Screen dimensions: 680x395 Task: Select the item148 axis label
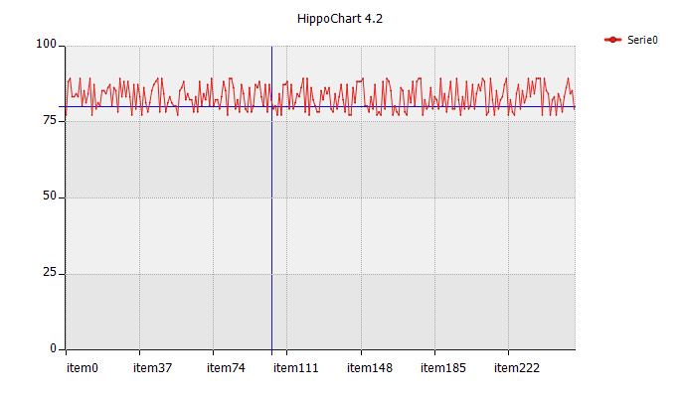pyautogui.click(x=370, y=368)
